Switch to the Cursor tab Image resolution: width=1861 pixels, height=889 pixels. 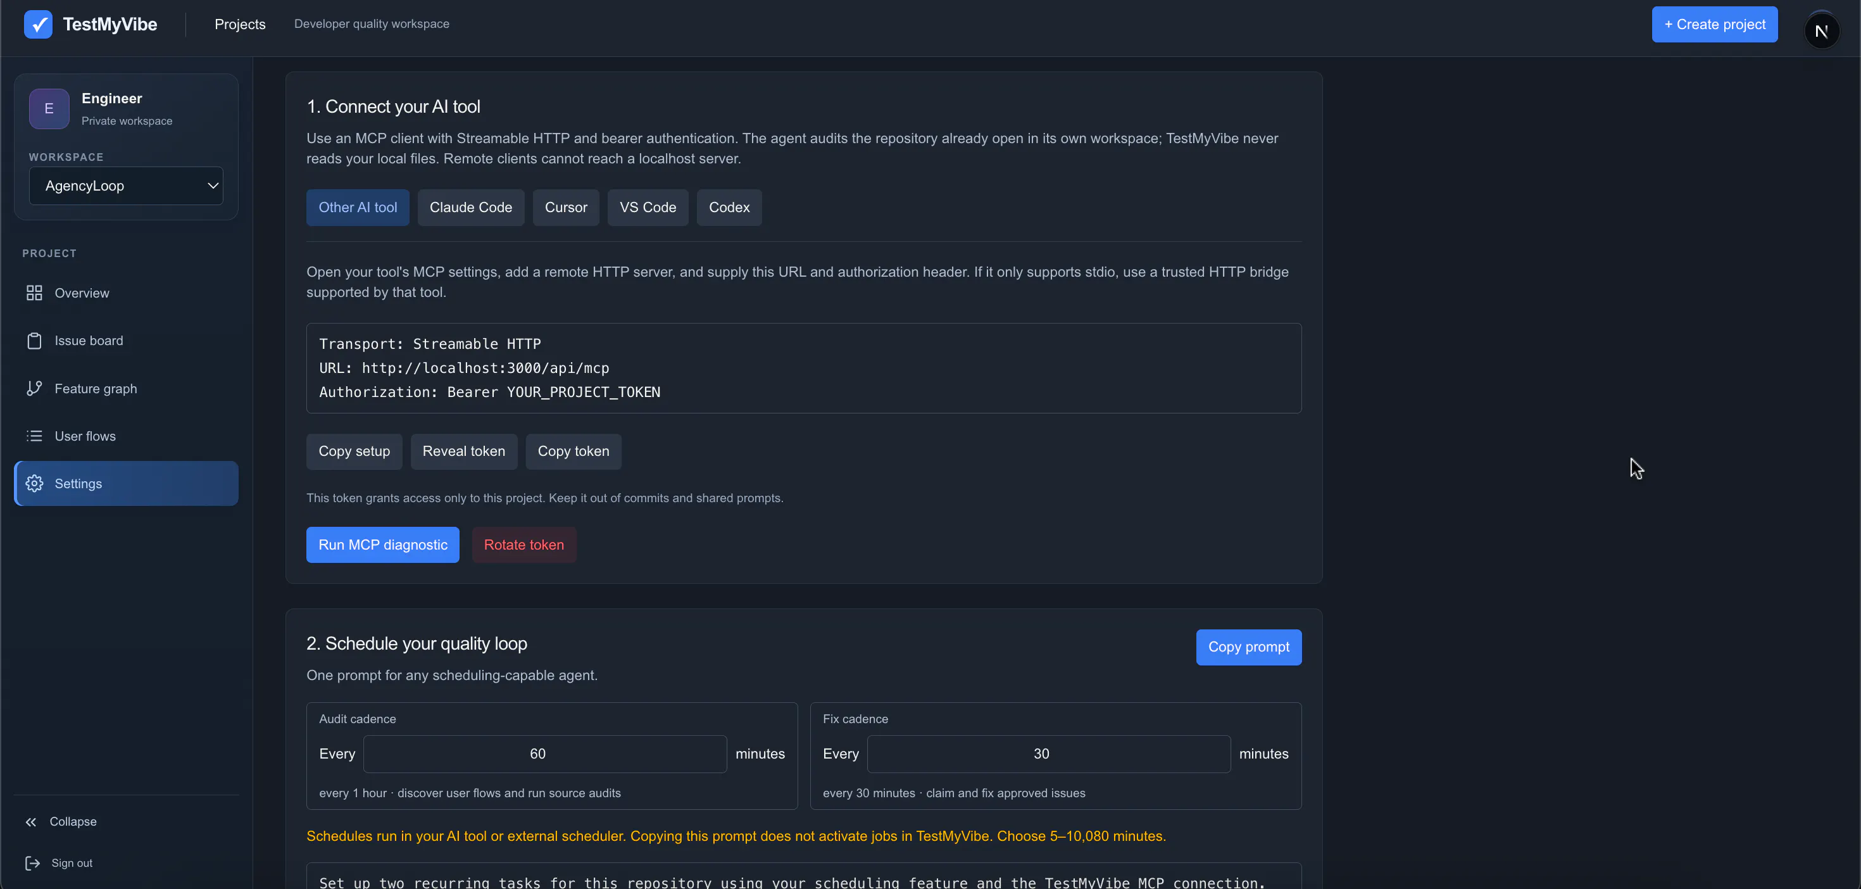[x=566, y=208]
